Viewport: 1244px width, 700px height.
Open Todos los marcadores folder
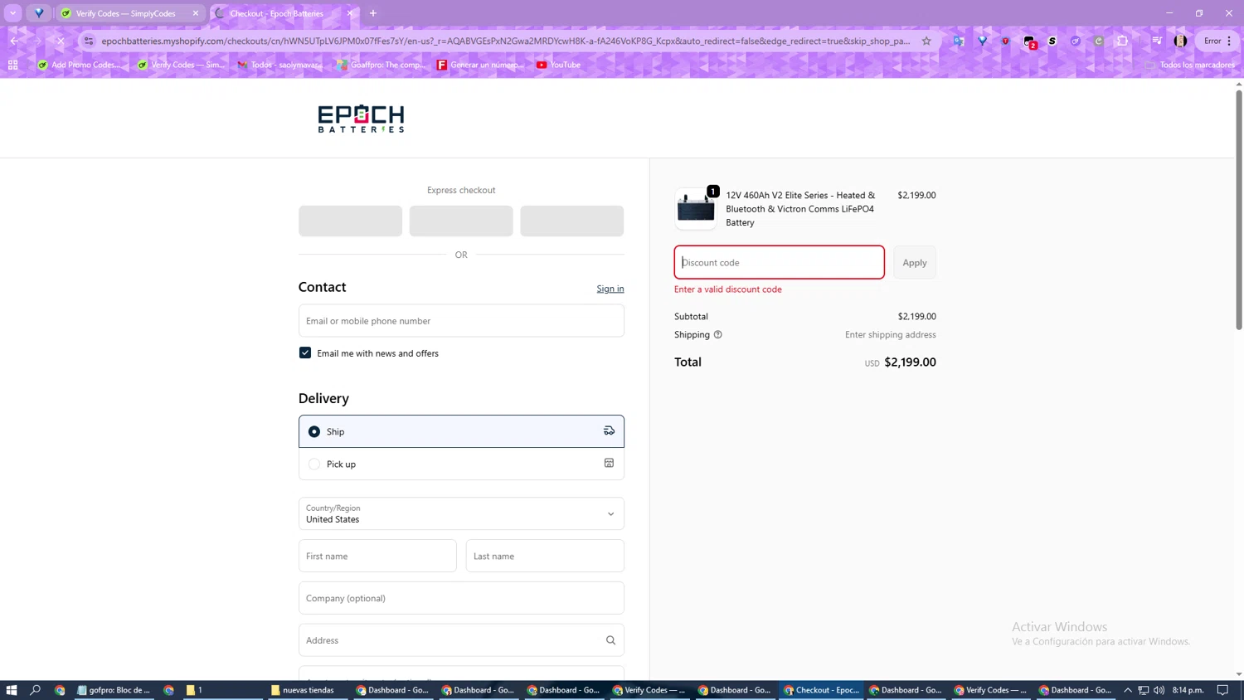coord(1190,65)
